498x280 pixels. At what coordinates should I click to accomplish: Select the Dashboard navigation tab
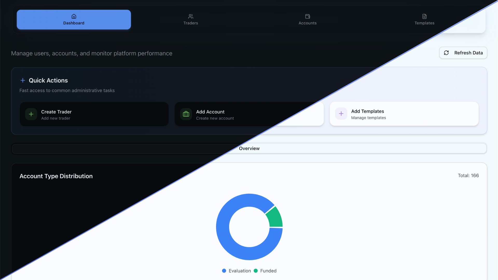point(74,19)
